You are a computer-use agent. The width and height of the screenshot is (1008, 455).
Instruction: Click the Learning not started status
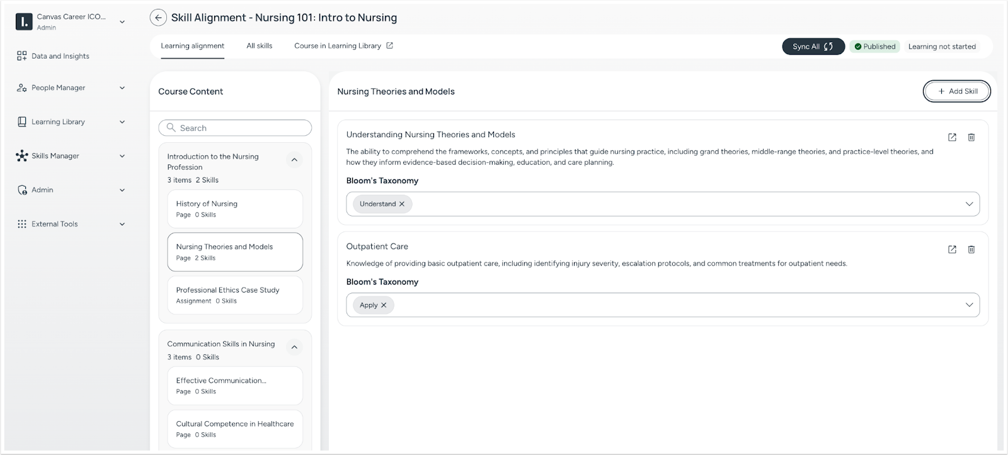(x=942, y=47)
